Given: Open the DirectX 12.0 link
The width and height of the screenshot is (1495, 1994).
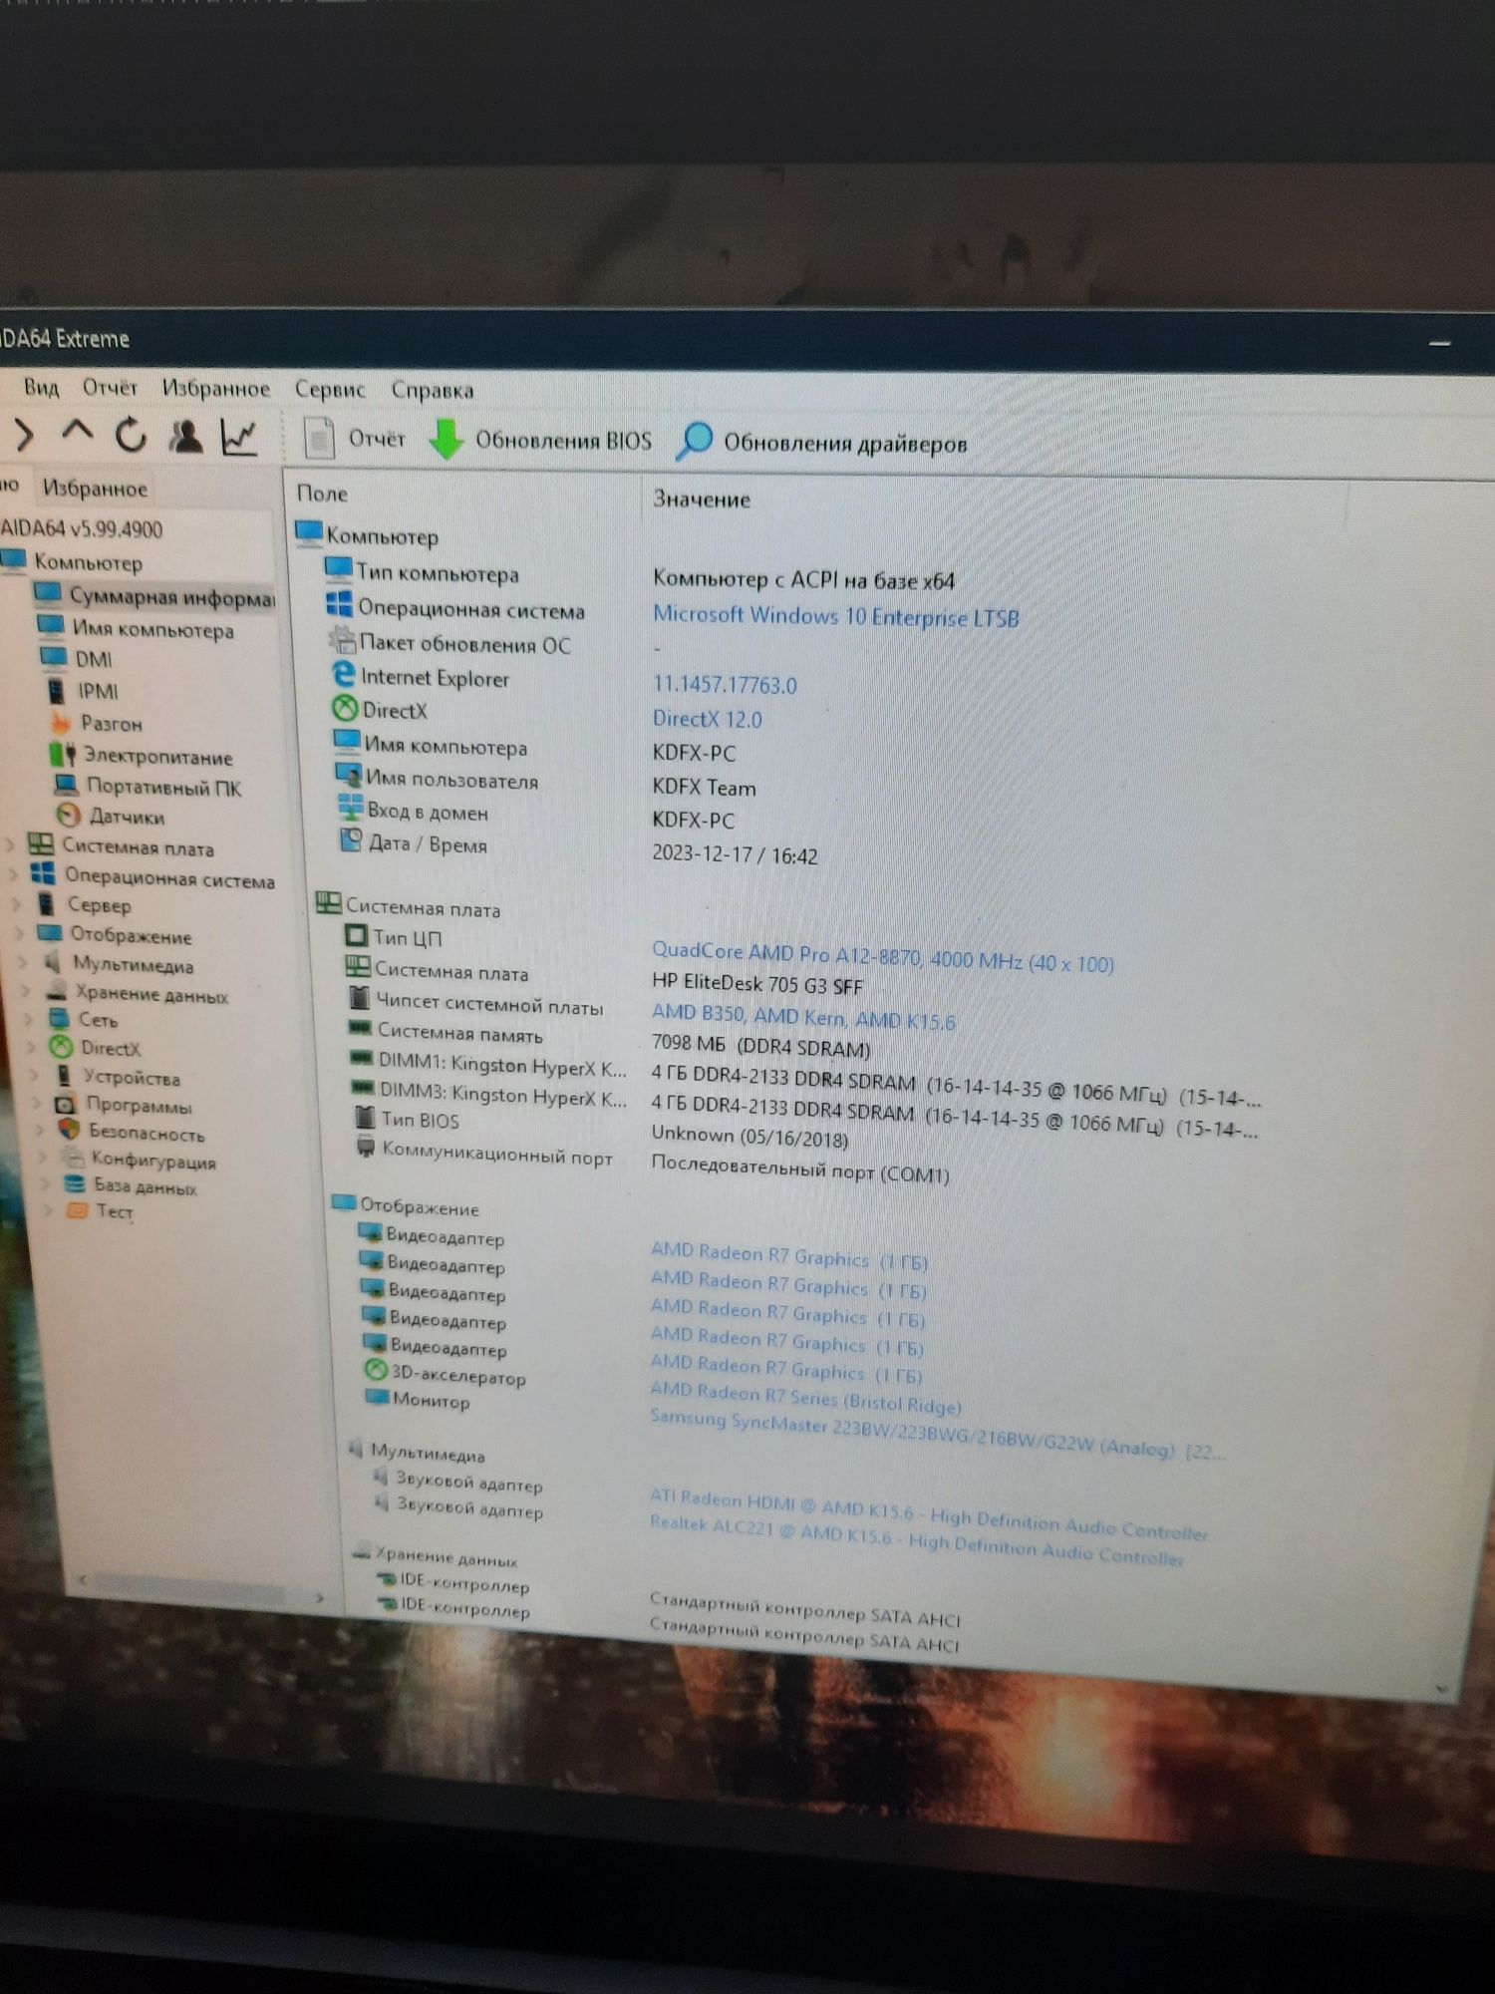Looking at the screenshot, I should click(x=707, y=719).
